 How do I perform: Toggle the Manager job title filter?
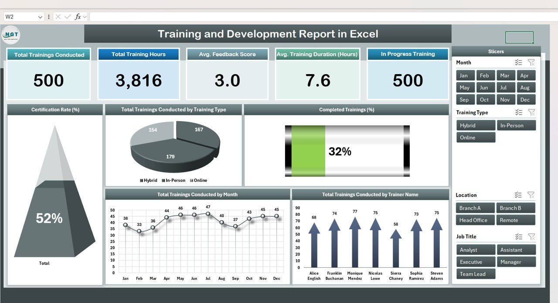click(x=516, y=262)
